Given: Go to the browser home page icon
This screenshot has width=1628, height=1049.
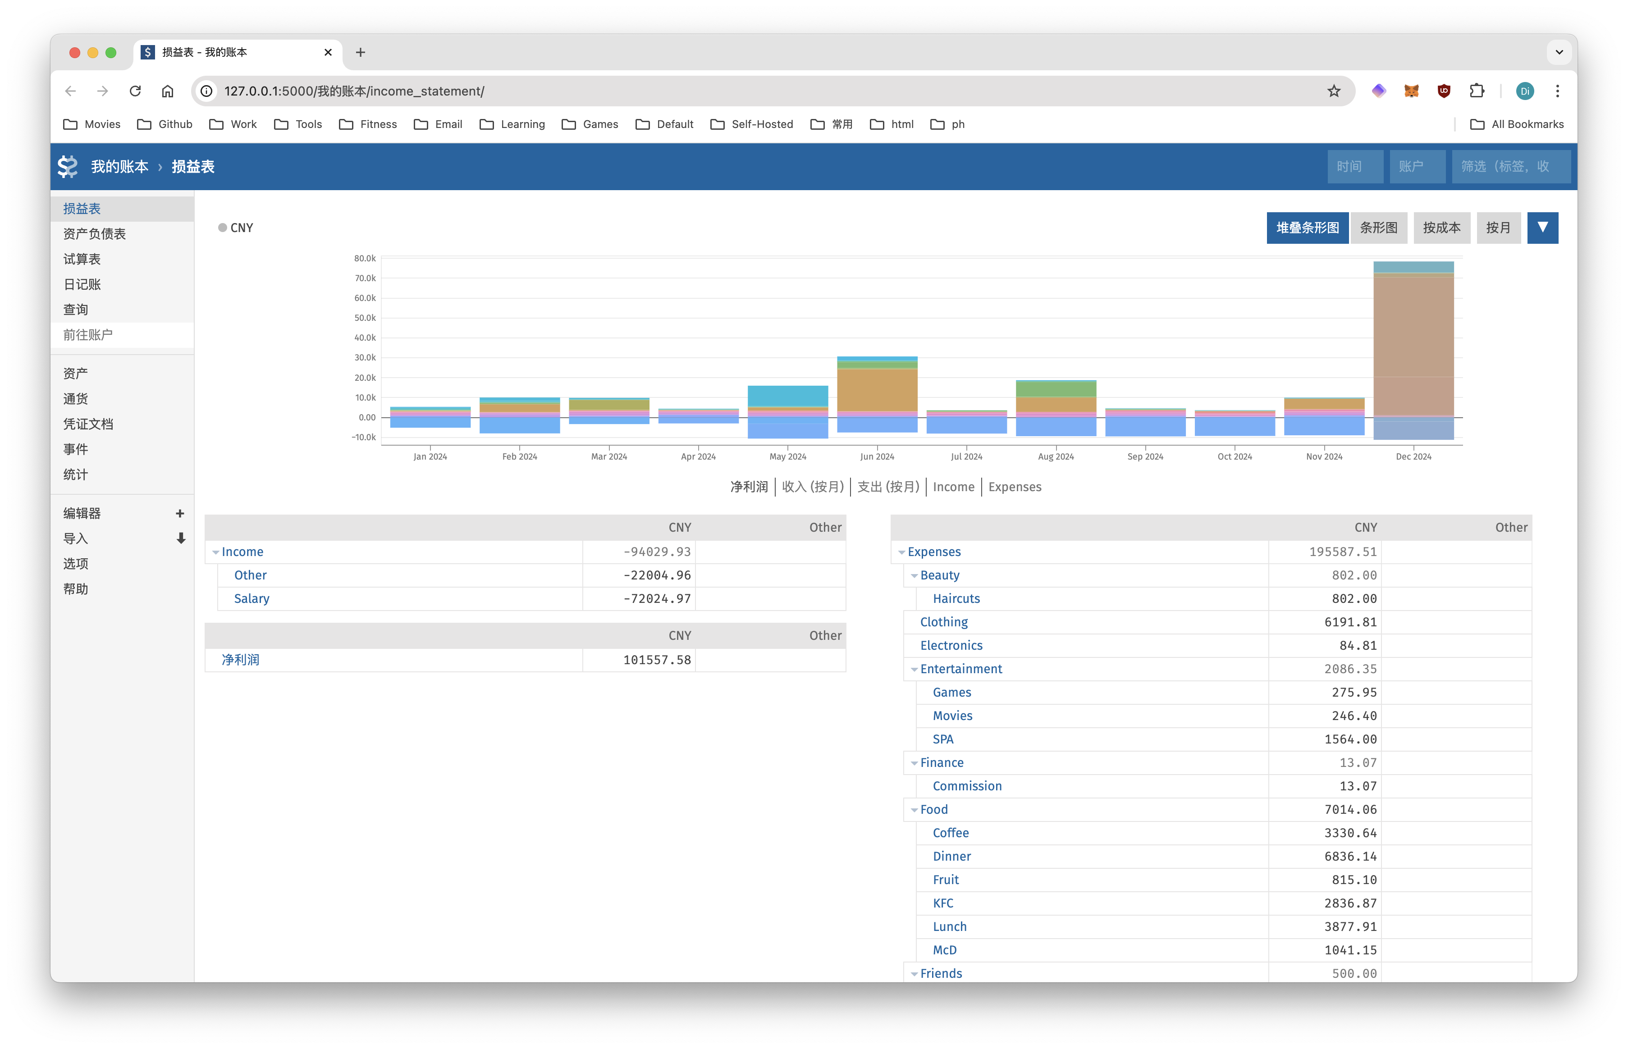Looking at the screenshot, I should click(168, 91).
